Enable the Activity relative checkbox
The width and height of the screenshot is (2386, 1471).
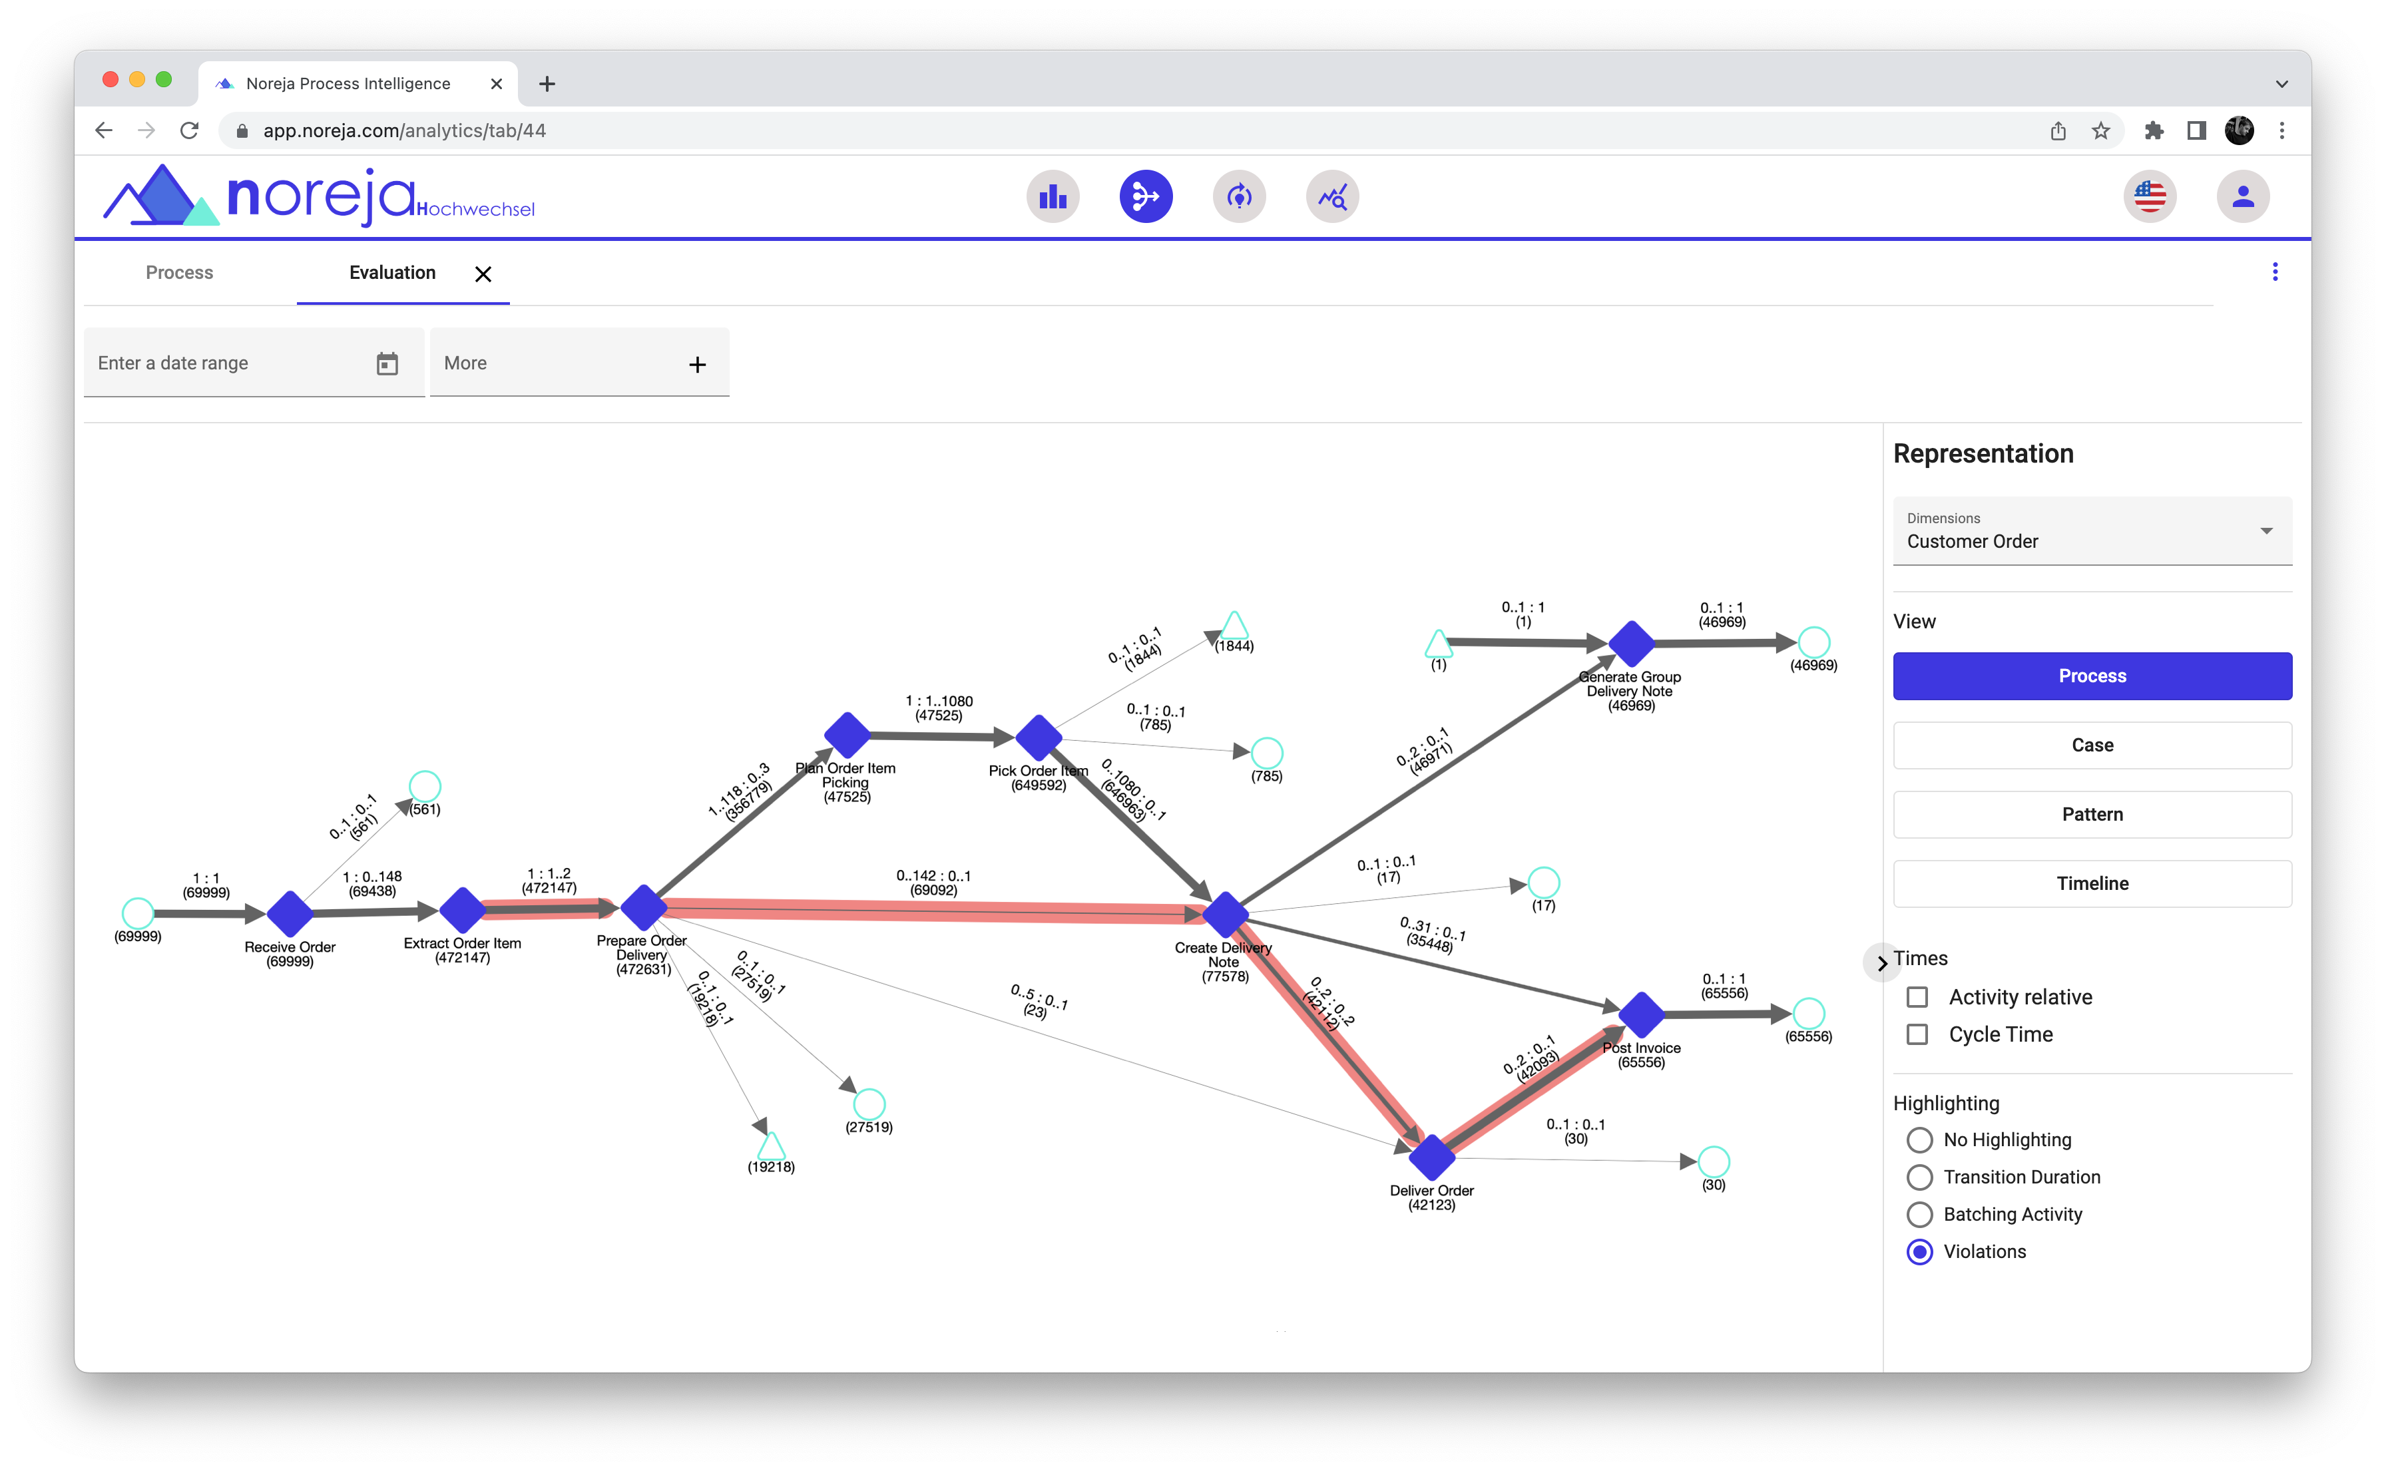click(1917, 997)
